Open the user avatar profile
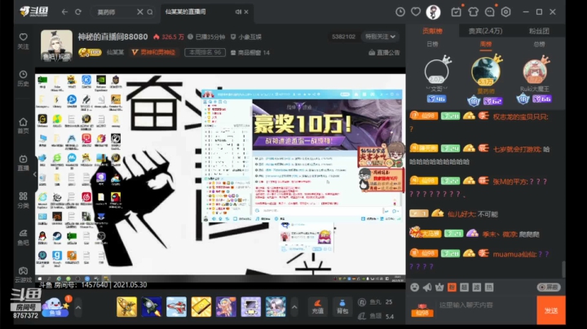 click(433, 12)
